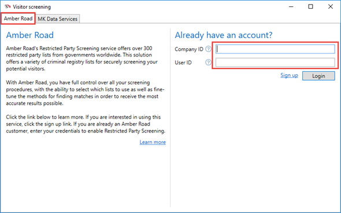Click the 'Amber Road' blue heading text
This screenshot has height=213, width=341.
point(30,35)
